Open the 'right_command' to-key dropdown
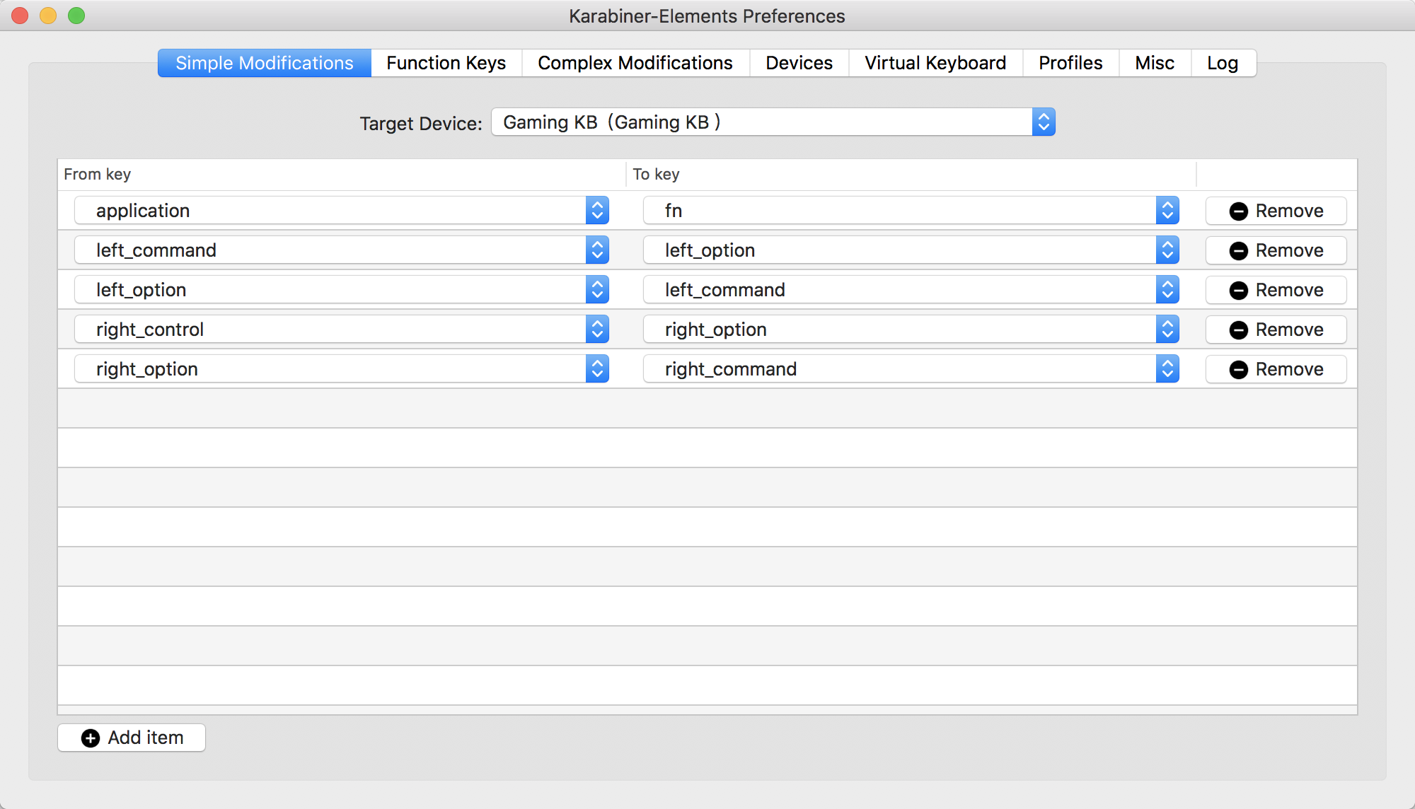 [911, 369]
